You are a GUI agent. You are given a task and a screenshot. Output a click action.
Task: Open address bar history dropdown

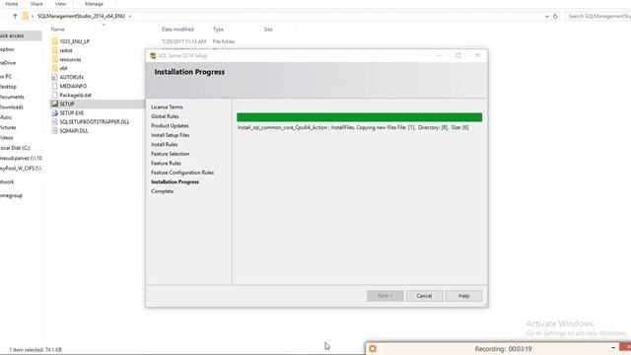tap(546, 17)
